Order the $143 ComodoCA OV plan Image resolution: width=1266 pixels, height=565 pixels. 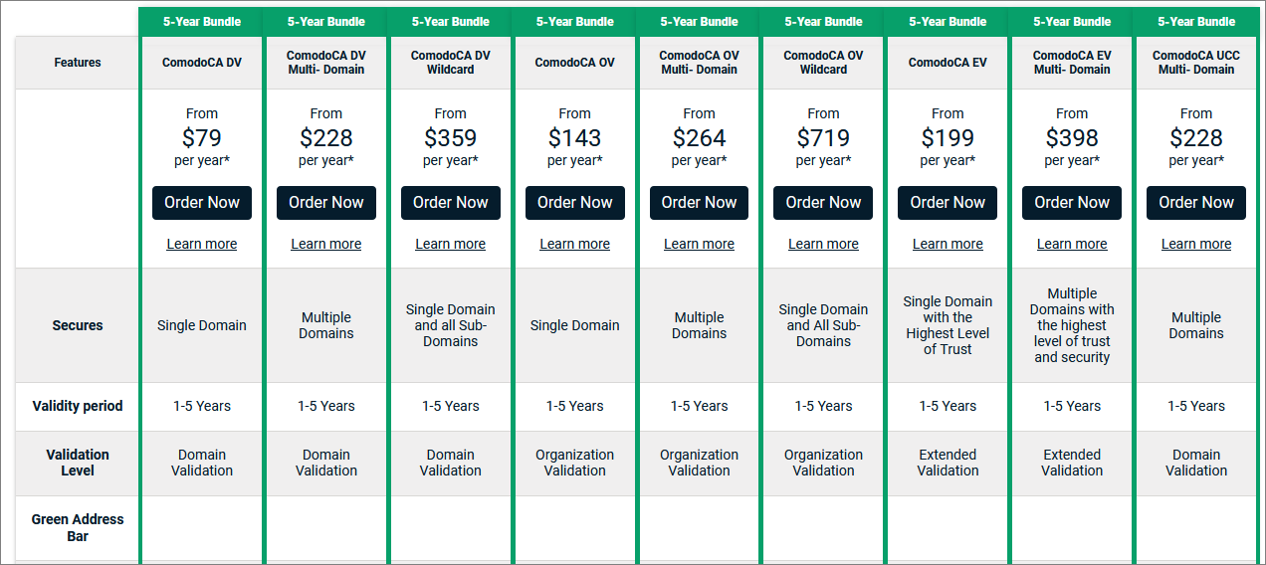point(575,202)
